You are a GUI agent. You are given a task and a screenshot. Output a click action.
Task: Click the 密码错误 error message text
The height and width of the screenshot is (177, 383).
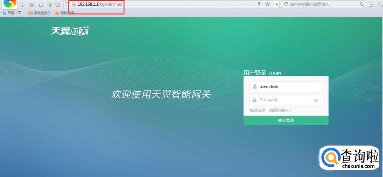pyautogui.click(x=270, y=110)
